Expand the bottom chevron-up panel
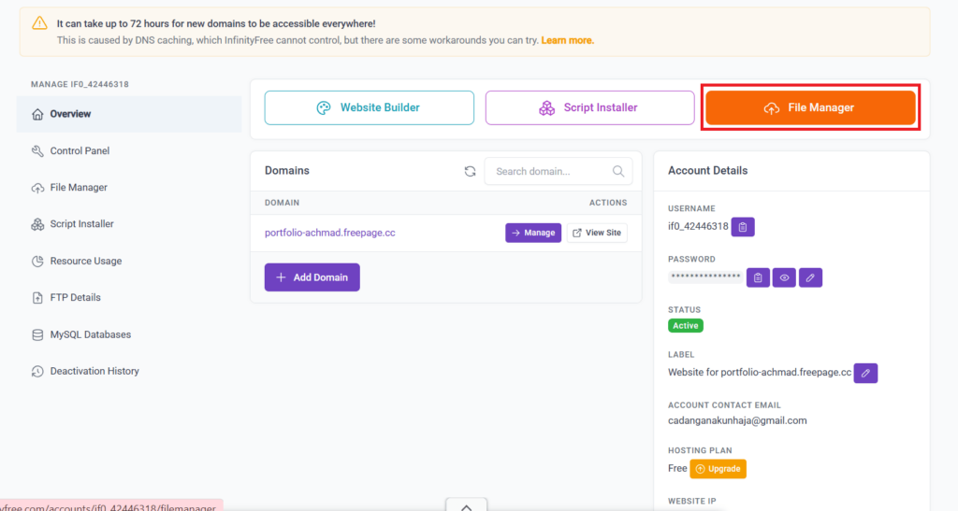The height and width of the screenshot is (511, 958). (466, 504)
